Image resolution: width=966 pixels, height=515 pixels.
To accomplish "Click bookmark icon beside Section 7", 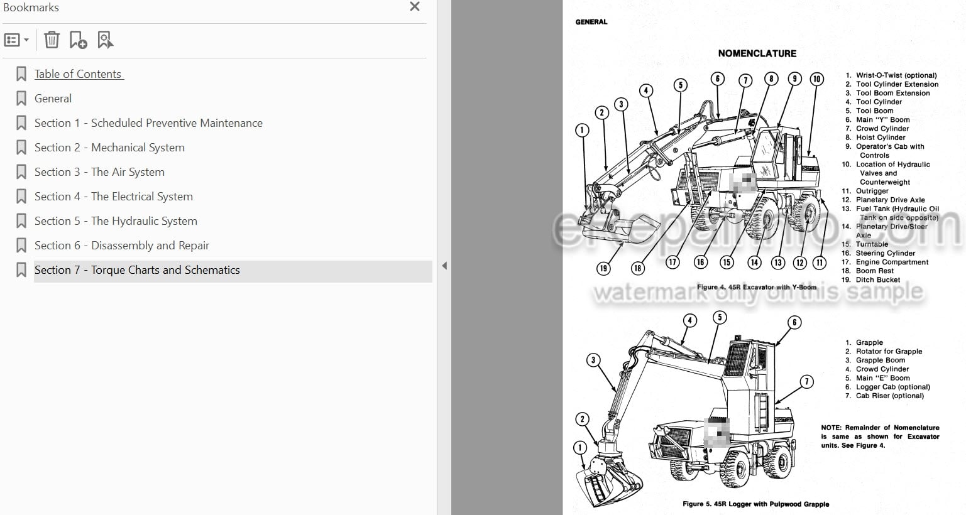I will pyautogui.click(x=21, y=270).
